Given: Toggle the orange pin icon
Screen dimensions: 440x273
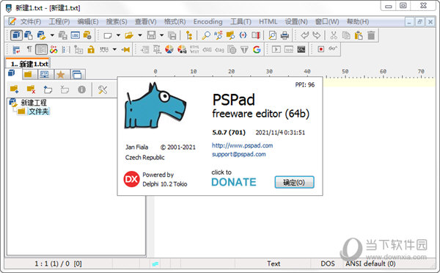Looking at the screenshot, I should (x=125, y=50).
